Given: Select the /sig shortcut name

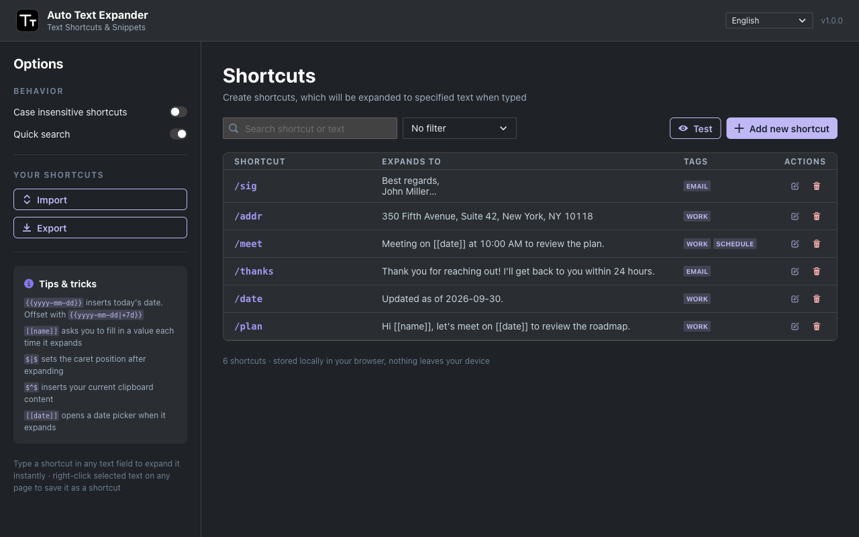Looking at the screenshot, I should [x=246, y=186].
